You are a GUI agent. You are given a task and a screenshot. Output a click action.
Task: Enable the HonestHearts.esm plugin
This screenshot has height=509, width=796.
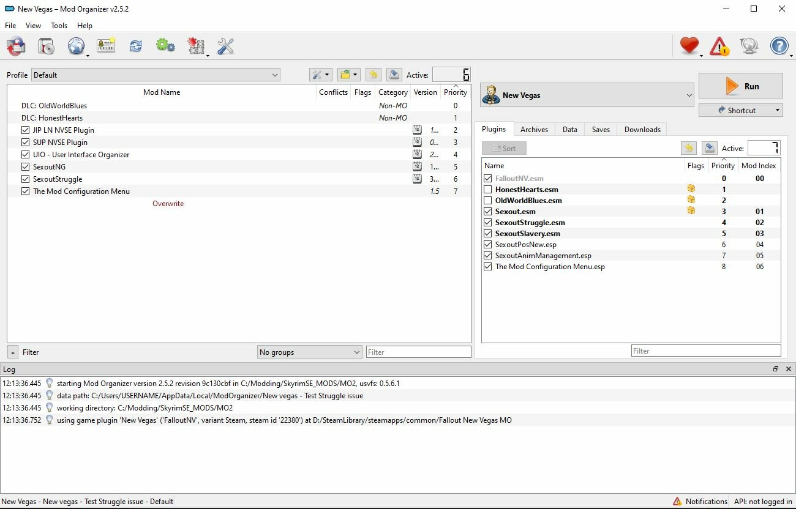coord(488,190)
